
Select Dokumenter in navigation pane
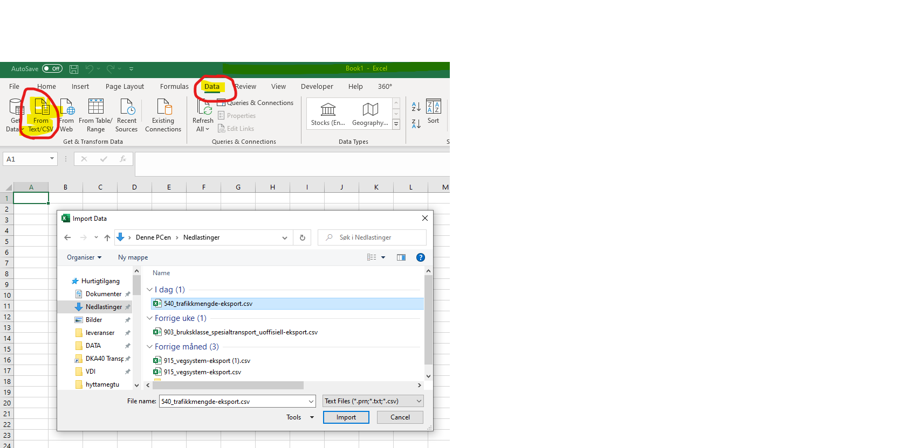pyautogui.click(x=102, y=294)
